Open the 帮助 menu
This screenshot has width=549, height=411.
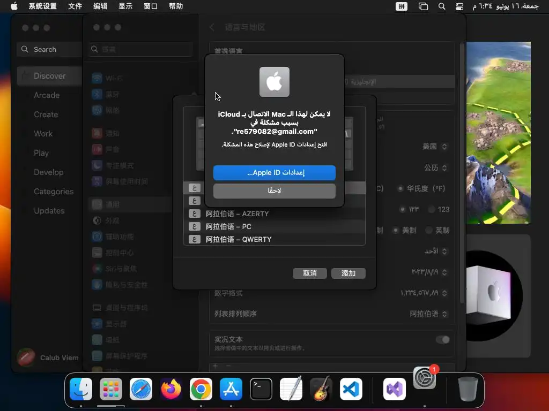tap(176, 6)
